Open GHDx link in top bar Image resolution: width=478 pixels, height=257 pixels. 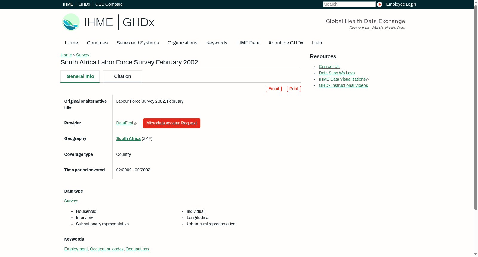pyautogui.click(x=84, y=4)
